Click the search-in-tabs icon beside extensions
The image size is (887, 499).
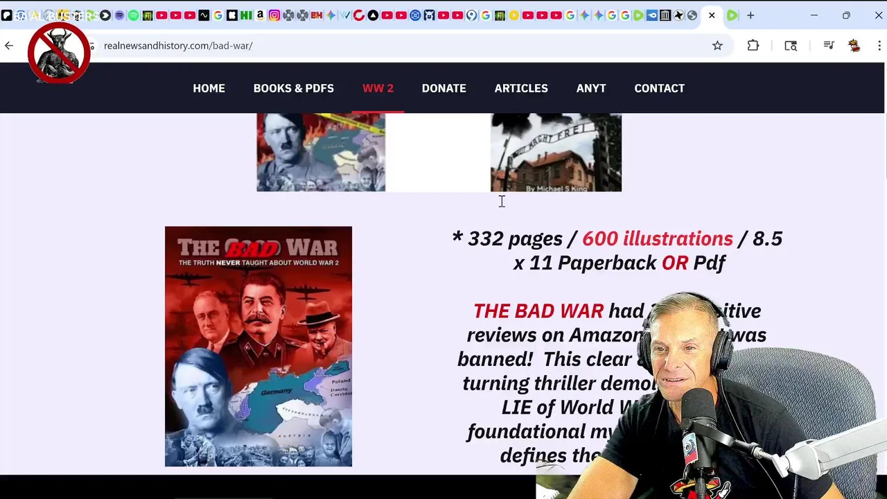coord(791,46)
